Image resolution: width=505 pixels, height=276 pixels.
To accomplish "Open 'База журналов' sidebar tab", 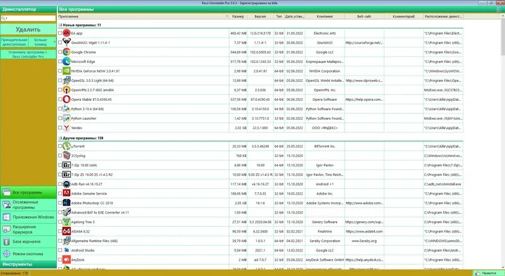I will [x=28, y=241].
